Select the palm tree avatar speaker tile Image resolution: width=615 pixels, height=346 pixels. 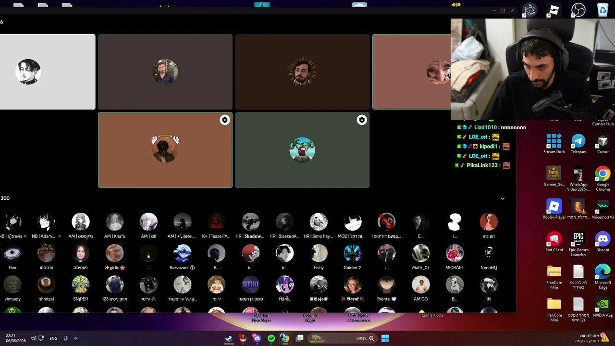coord(302,150)
